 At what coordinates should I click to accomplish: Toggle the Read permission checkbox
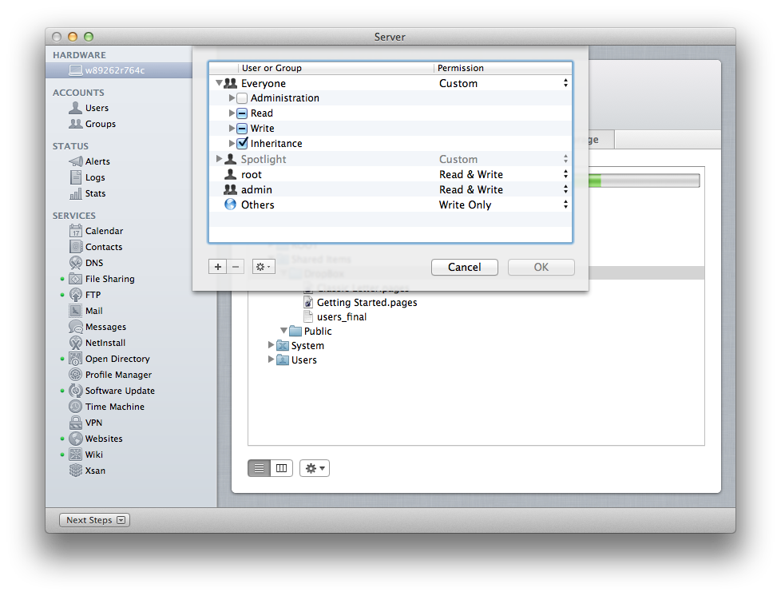pyautogui.click(x=242, y=113)
